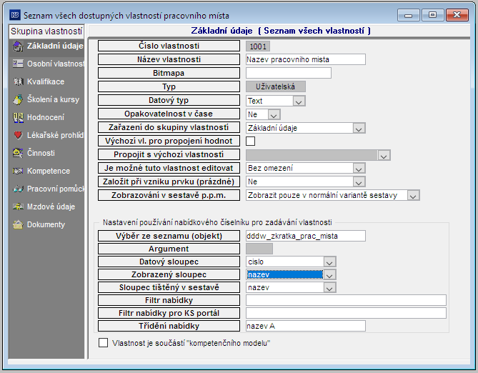
Task: Click the Osobní vlastnosti card icon
Action: pyautogui.click(x=18, y=64)
